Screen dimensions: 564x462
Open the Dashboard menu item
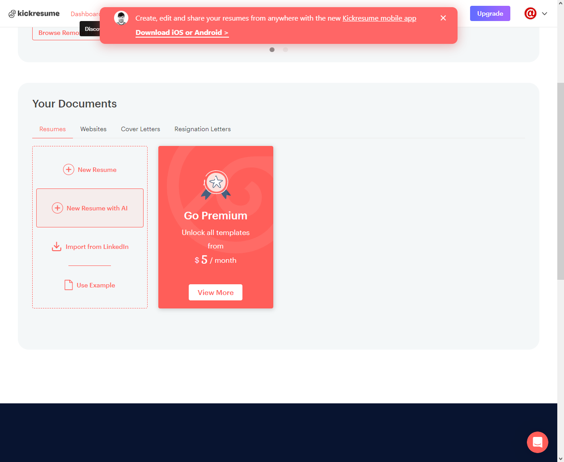point(85,14)
